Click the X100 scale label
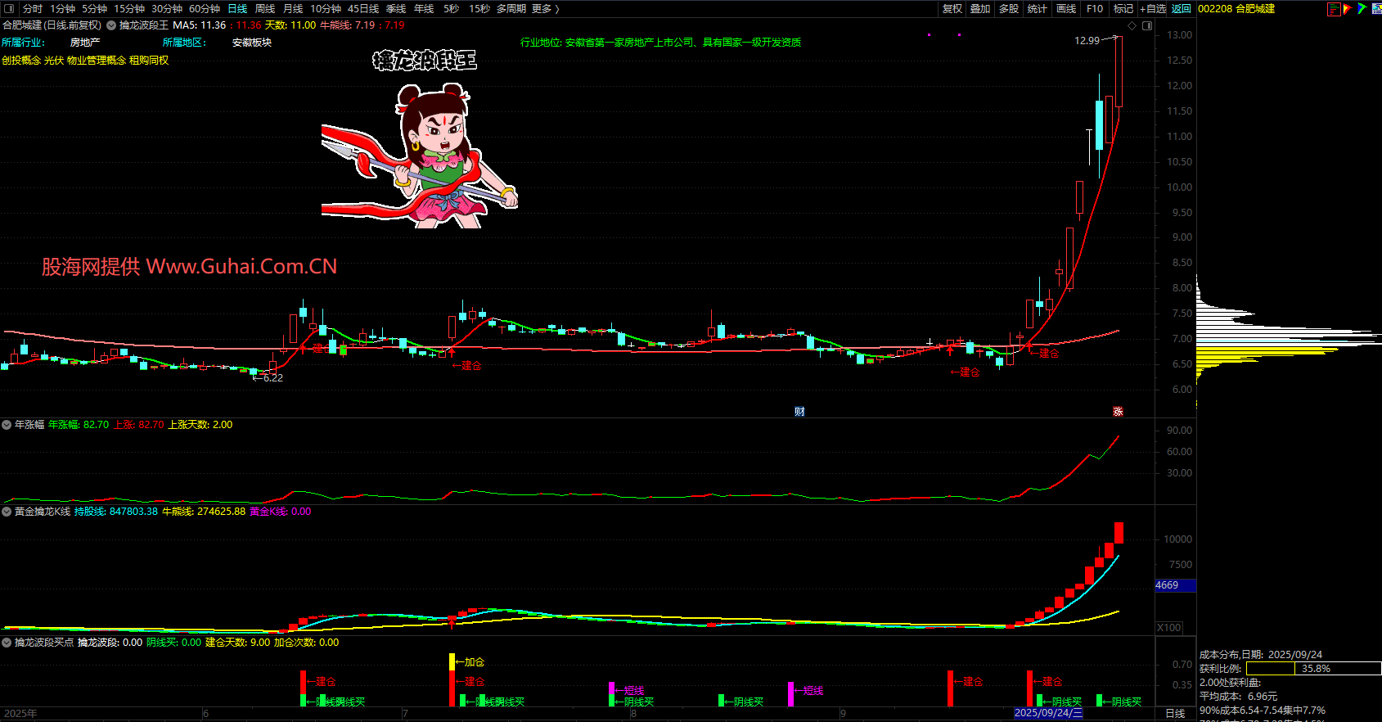This screenshot has height=722, width=1382. [x=1169, y=628]
